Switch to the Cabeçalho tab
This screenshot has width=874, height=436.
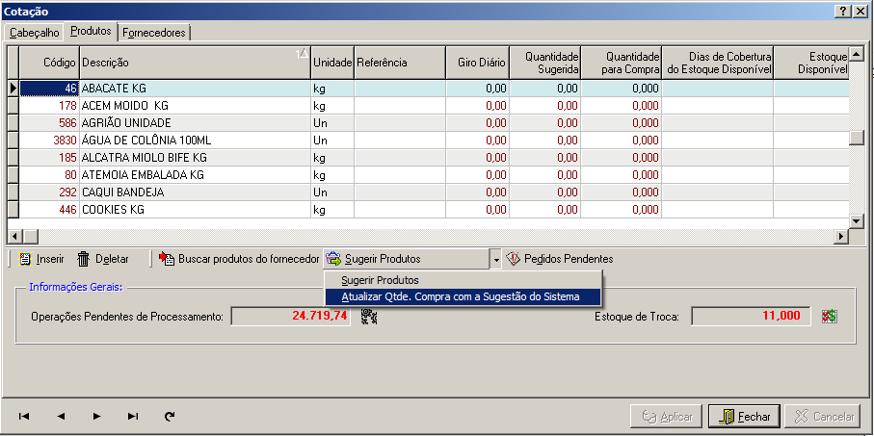point(35,32)
